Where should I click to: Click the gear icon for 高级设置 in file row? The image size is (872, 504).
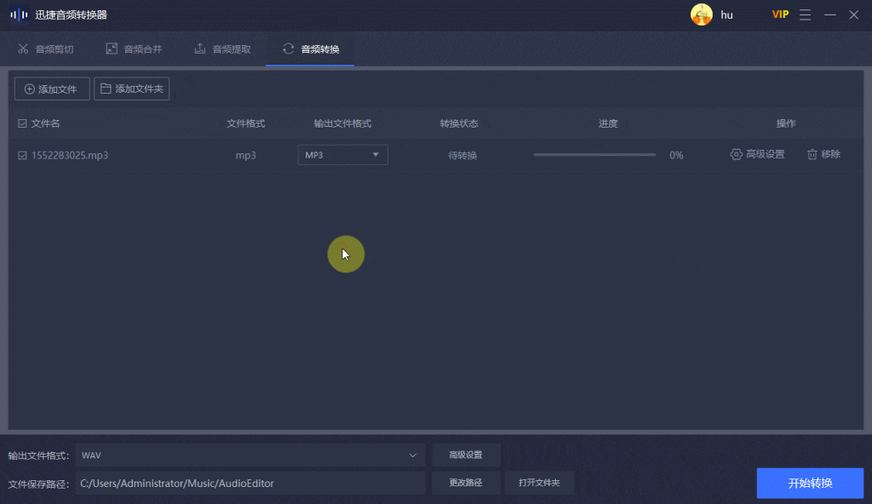[737, 155]
